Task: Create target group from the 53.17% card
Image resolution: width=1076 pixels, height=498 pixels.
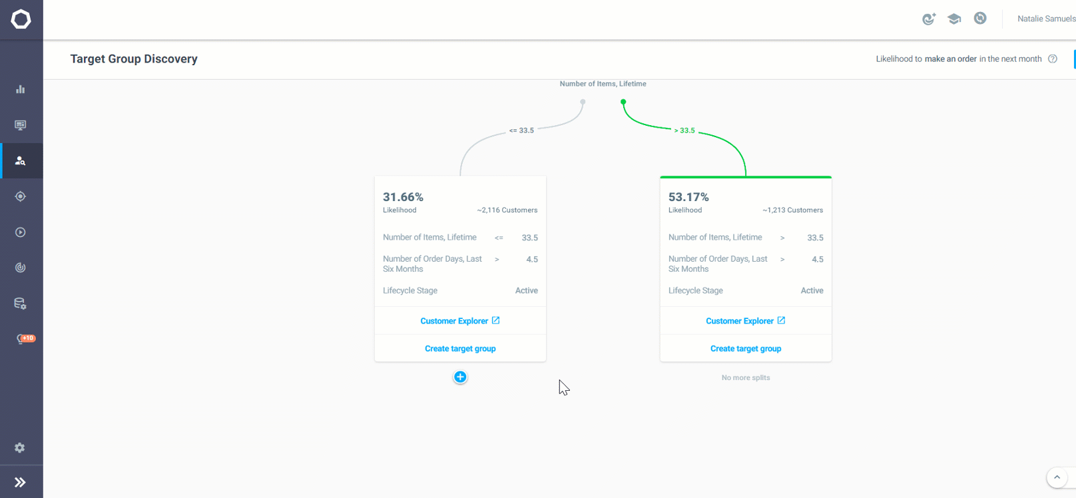Action: 746,349
